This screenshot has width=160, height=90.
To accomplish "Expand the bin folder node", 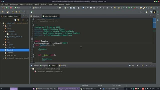I will coord(3,26).
